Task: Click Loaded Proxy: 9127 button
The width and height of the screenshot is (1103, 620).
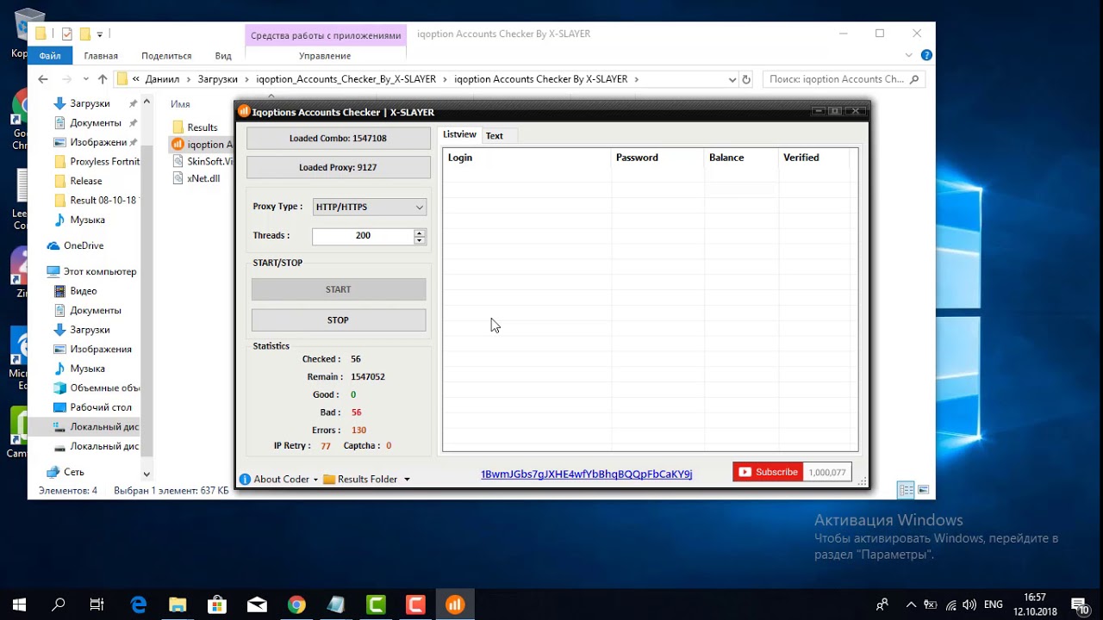Action: point(338,168)
